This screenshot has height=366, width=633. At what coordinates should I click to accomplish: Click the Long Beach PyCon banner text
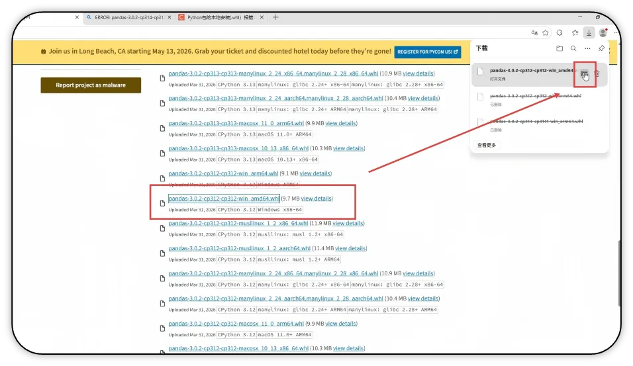tap(220, 51)
